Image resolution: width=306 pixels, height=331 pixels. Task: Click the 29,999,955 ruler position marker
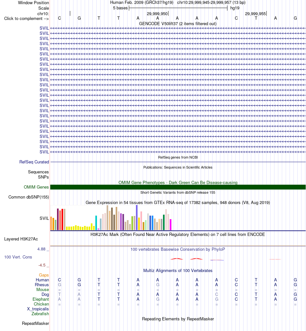pos(255,14)
